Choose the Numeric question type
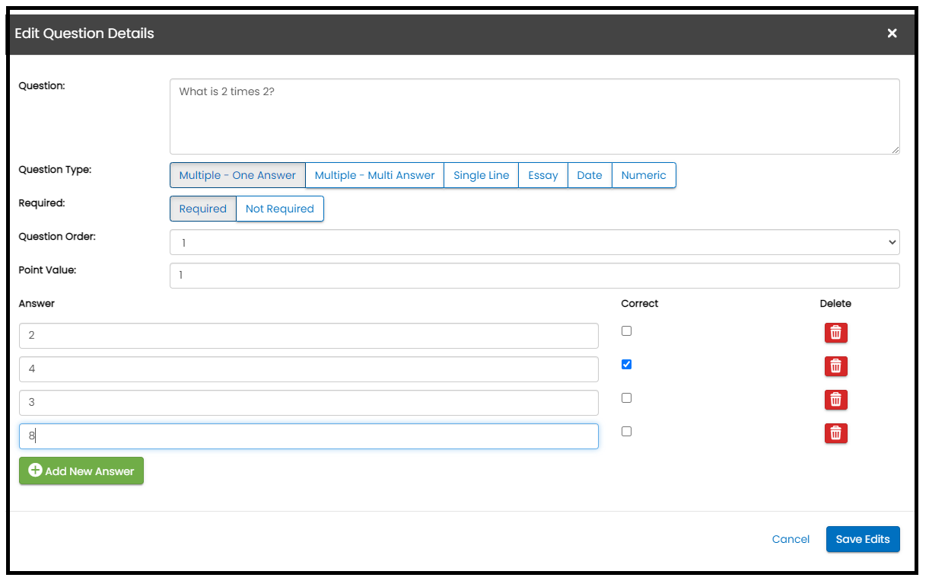929x584 pixels. click(x=643, y=175)
